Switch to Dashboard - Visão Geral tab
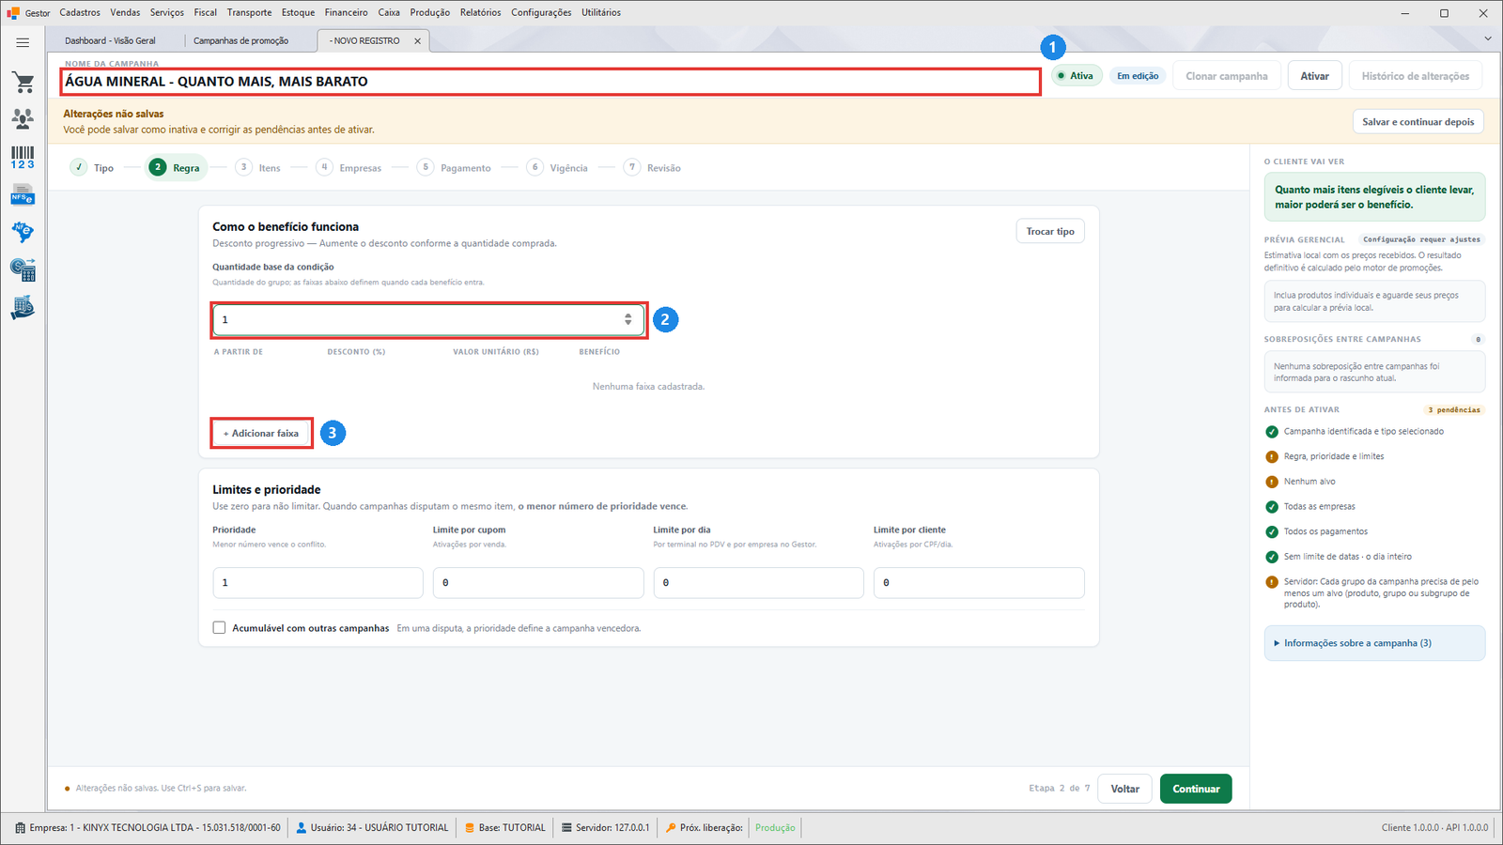The image size is (1503, 845). point(111,40)
